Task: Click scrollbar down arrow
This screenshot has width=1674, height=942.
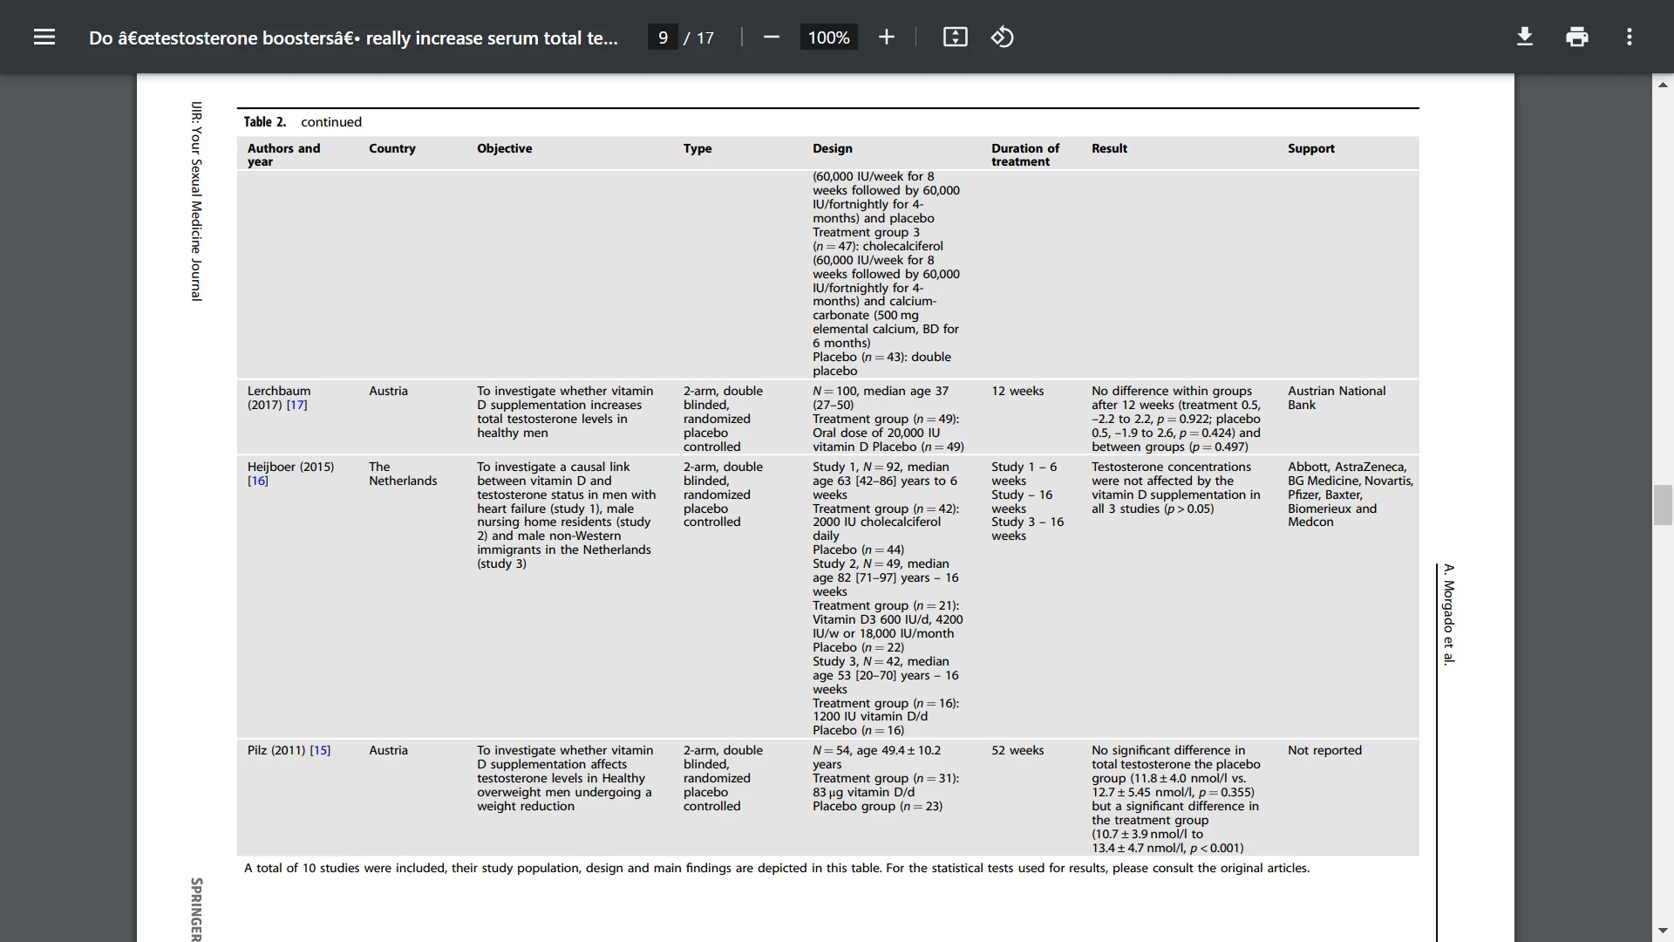Action: tap(1663, 931)
